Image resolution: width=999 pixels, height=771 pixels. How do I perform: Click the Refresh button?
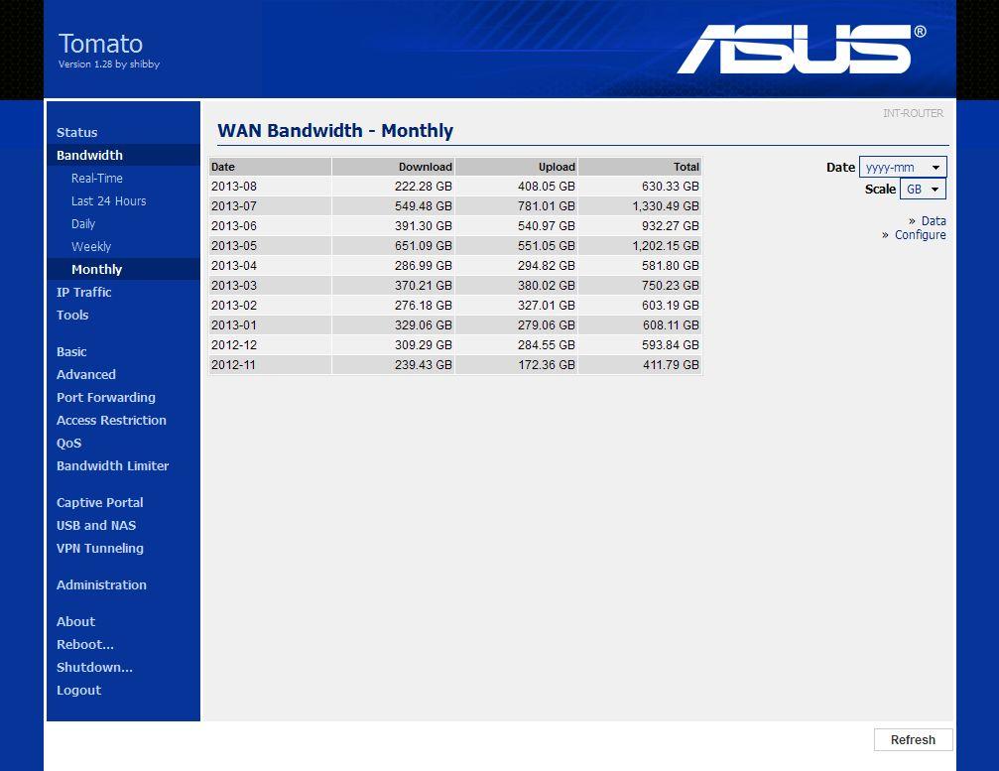pos(913,740)
